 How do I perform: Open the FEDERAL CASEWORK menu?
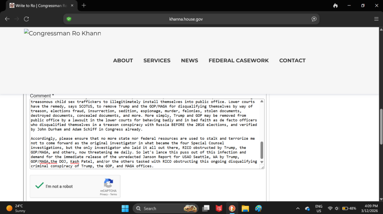(239, 60)
